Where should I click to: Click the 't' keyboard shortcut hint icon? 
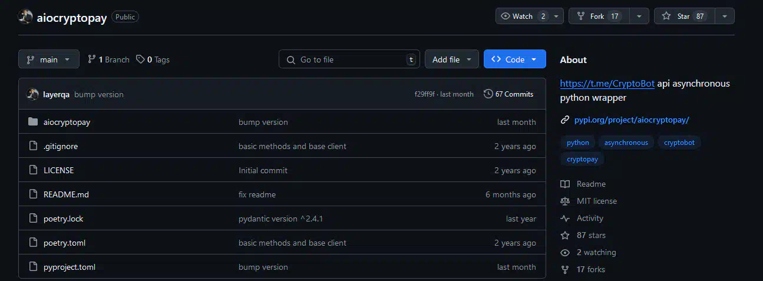(x=411, y=59)
